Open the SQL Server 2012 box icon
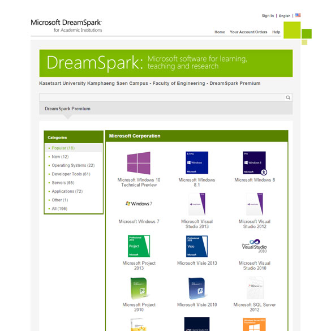Viewport: 331px width, 331px height. coord(255,287)
